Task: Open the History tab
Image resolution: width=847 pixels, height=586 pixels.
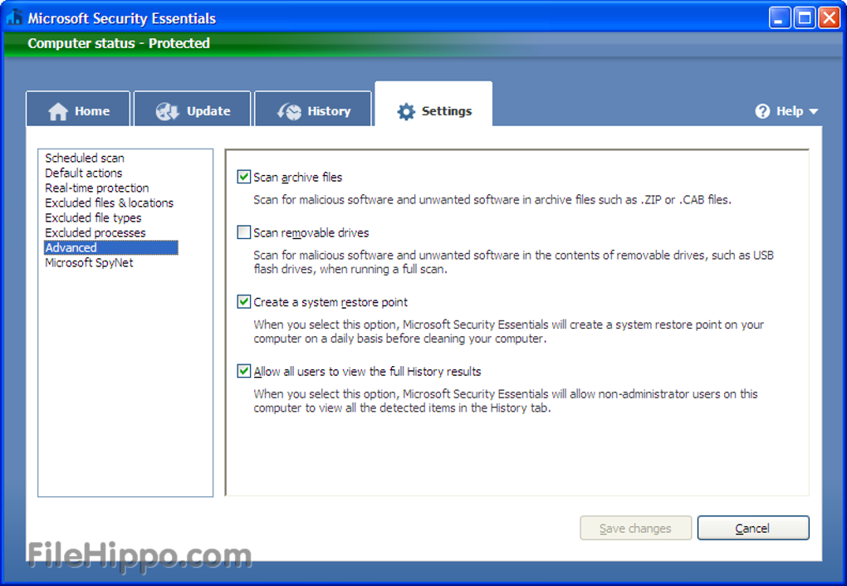Action: (x=313, y=110)
